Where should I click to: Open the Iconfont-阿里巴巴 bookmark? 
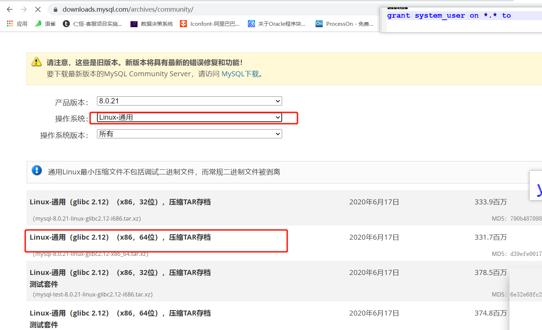[x=210, y=24]
